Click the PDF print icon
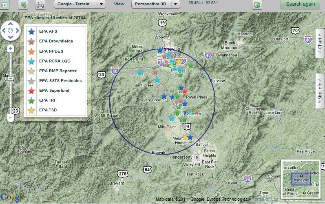The height and width of the screenshot is (204, 325). point(40,4)
